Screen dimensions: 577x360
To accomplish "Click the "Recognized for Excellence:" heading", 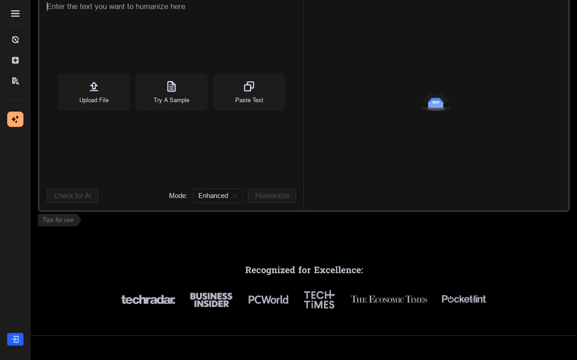I will 304,270.
